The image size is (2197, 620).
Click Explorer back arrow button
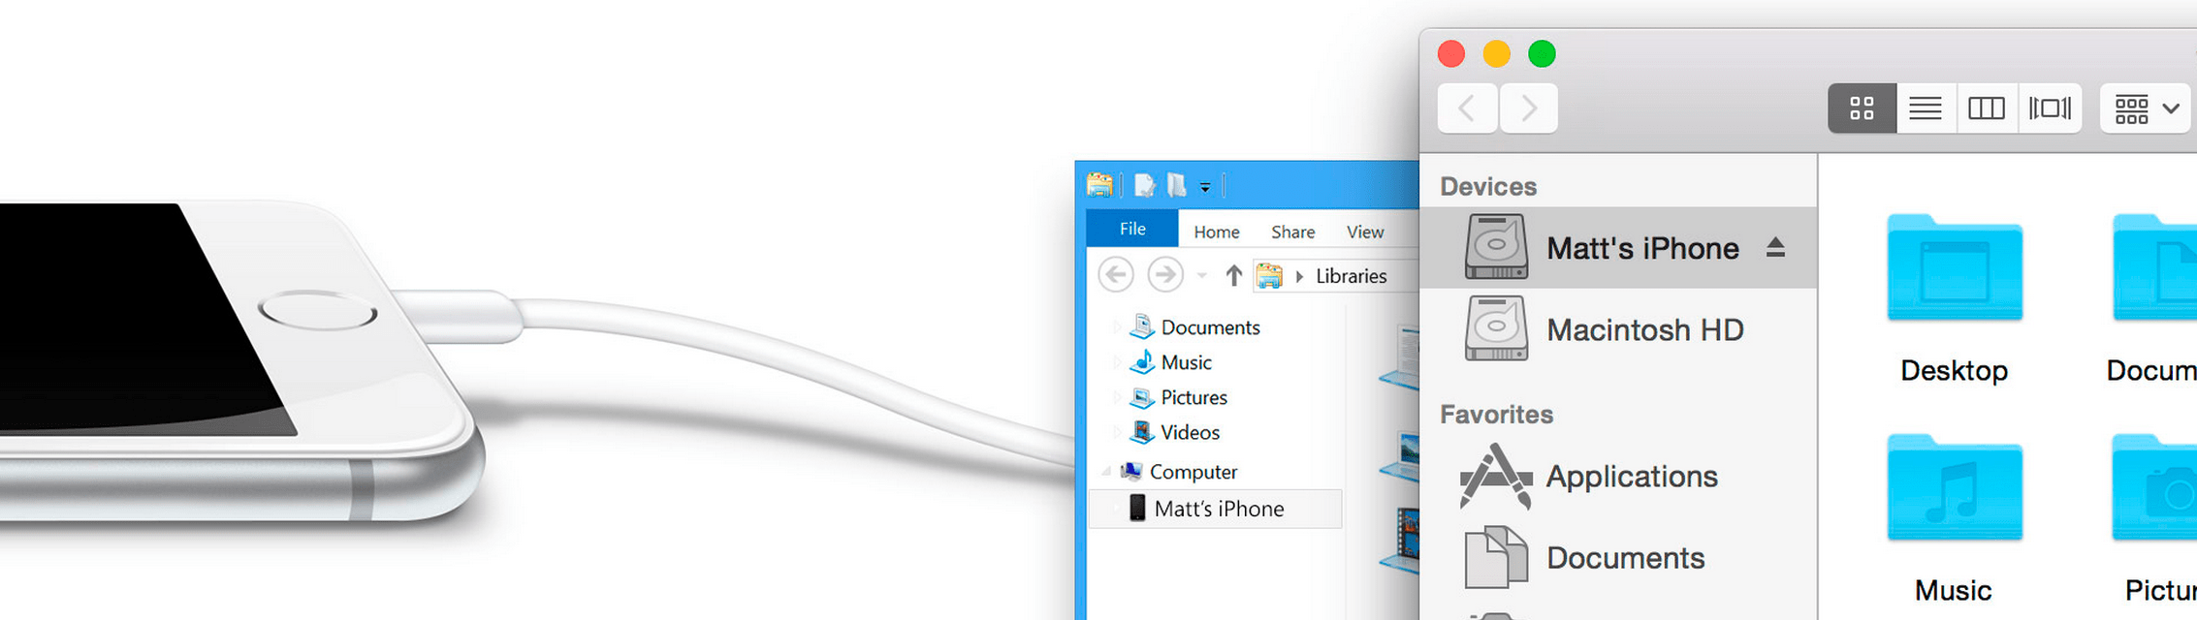(x=1116, y=275)
